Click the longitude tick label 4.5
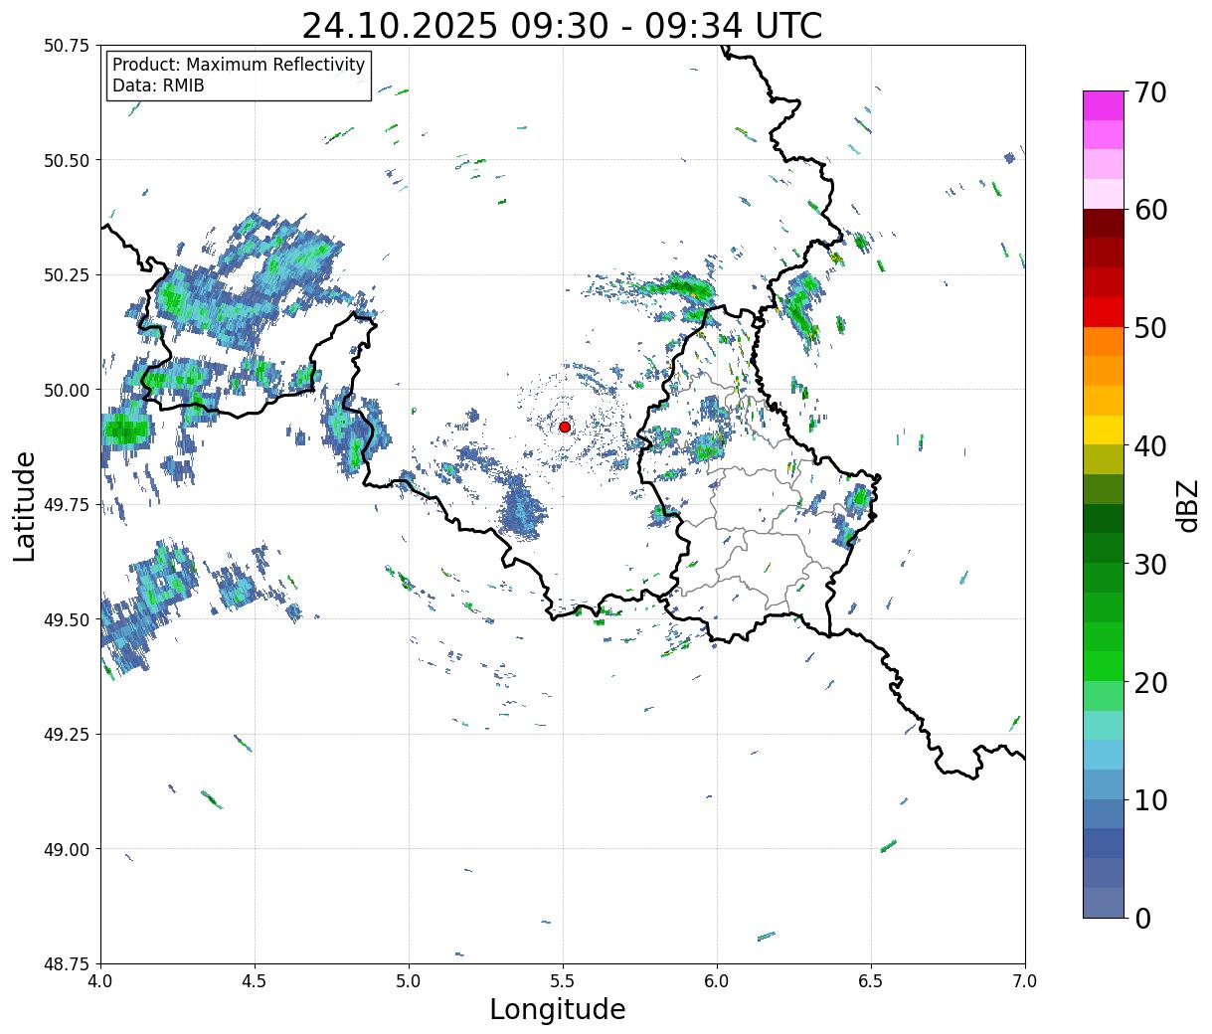Viewport: 1212px width, 1034px height. tap(255, 981)
